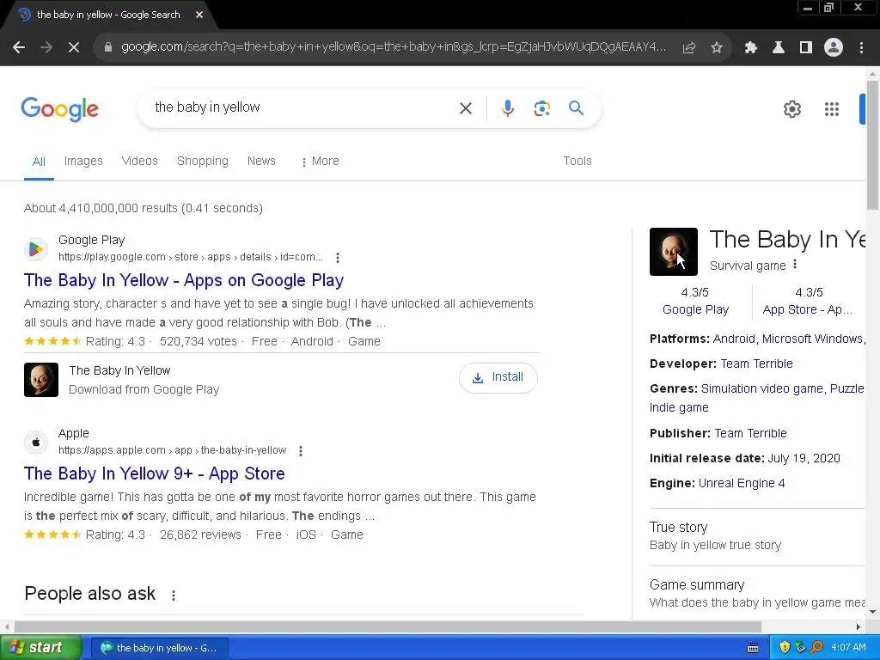
Task: Open Android platform link
Action: [x=734, y=339]
